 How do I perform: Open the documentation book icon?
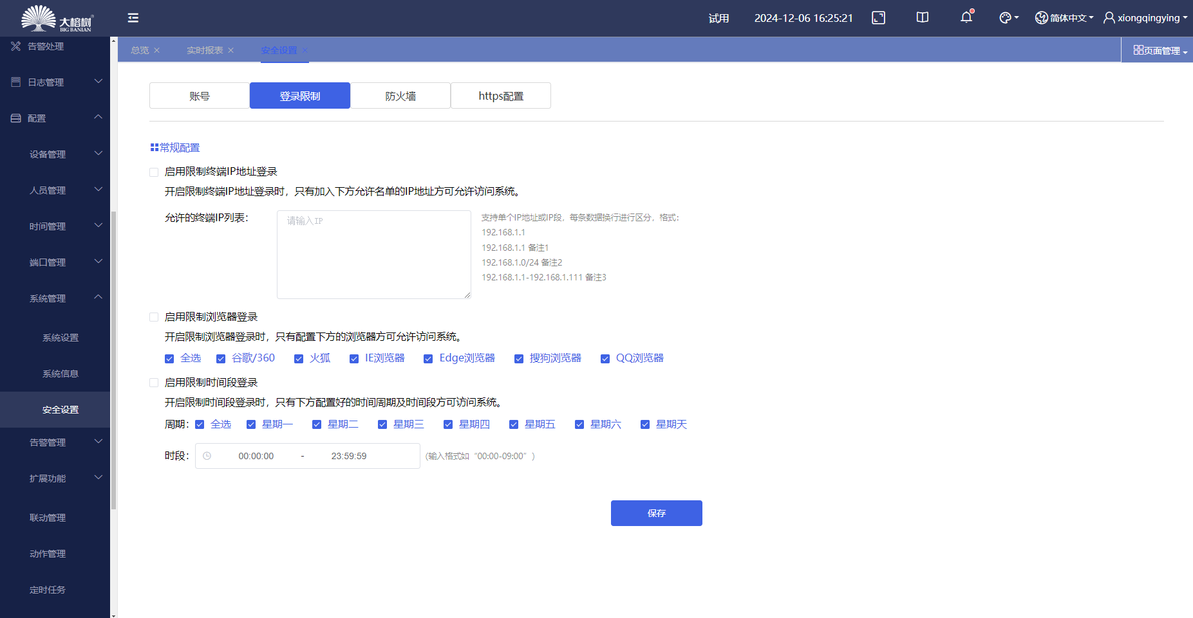coord(923,17)
